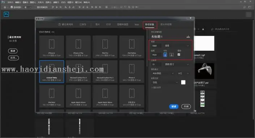
Task: Switch to the Web tab
Action: [x=137, y=24]
